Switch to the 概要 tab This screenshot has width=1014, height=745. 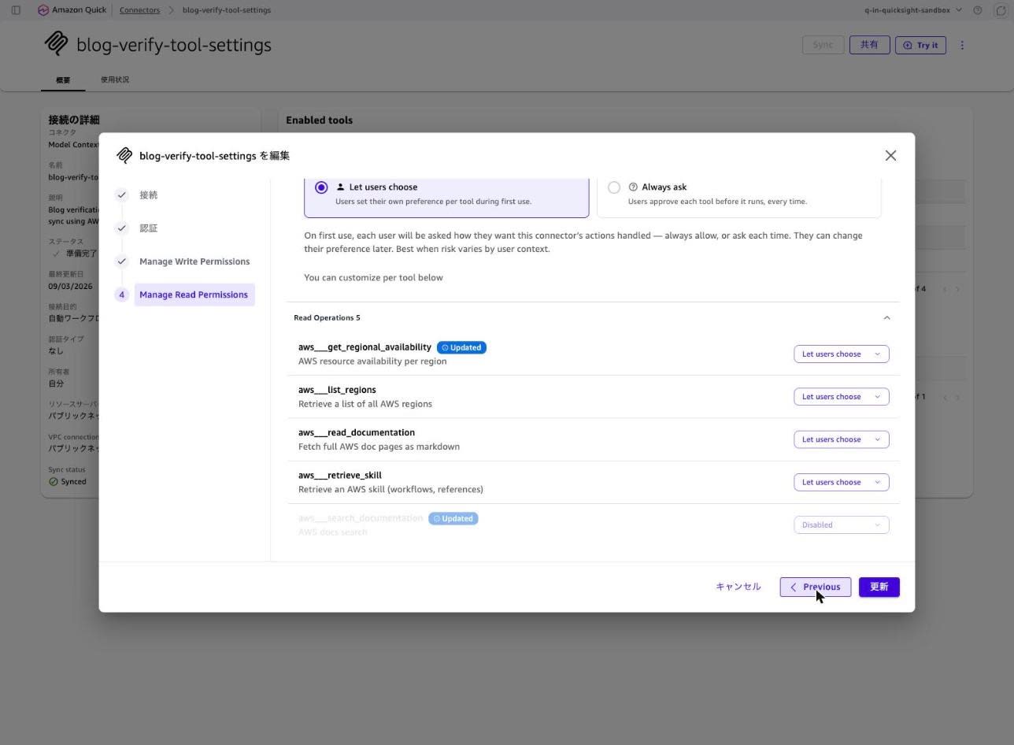(63, 80)
